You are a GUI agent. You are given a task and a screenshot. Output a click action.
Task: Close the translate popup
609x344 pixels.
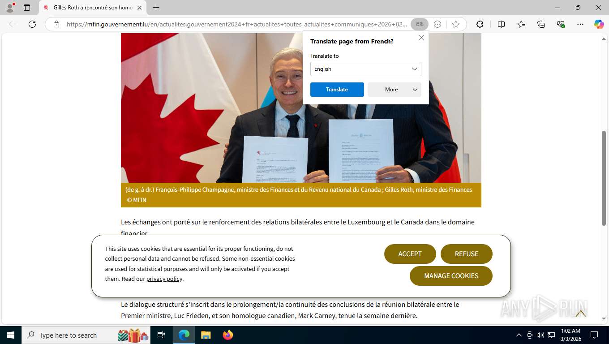click(x=421, y=38)
